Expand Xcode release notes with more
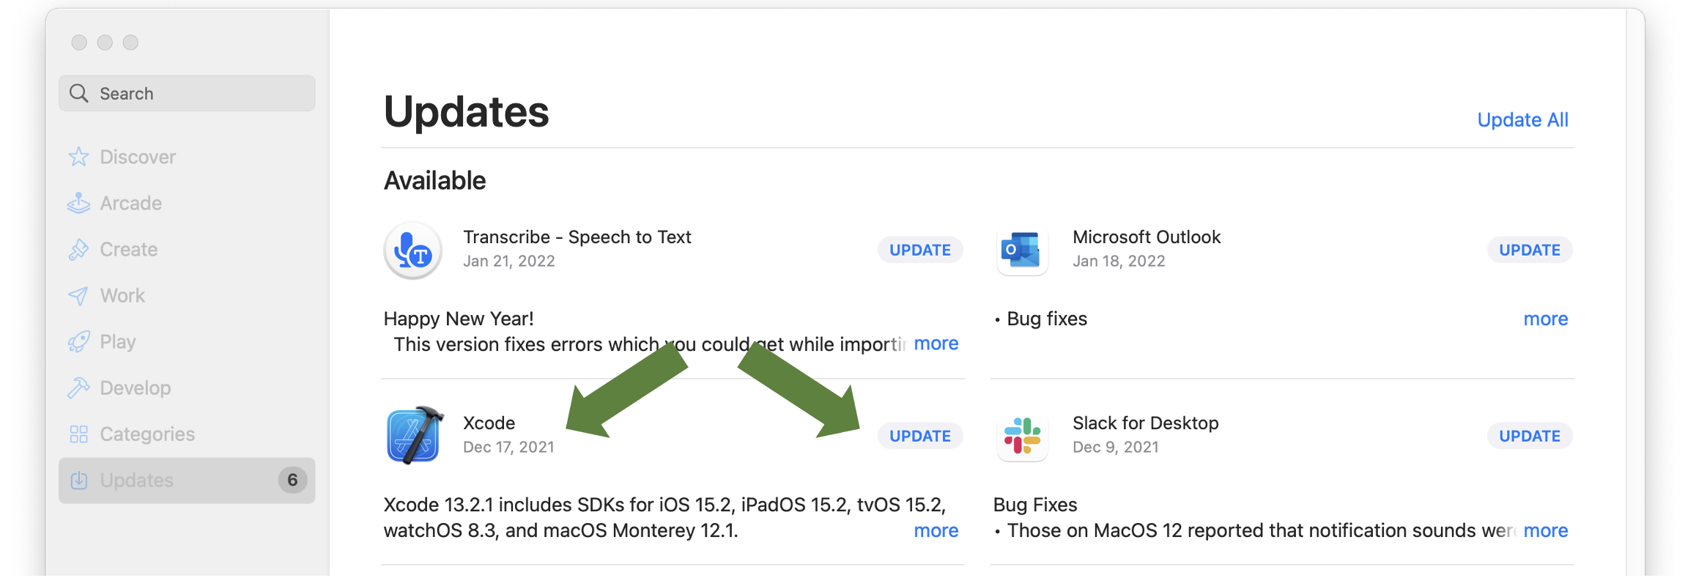 936,530
